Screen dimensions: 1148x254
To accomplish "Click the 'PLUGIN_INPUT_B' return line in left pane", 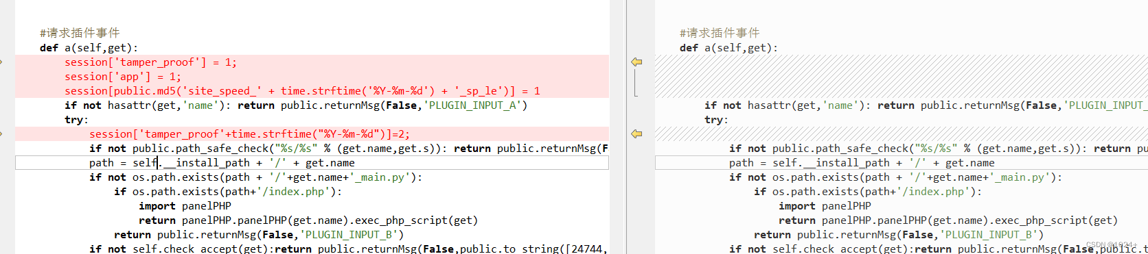I will pyautogui.click(x=259, y=235).
